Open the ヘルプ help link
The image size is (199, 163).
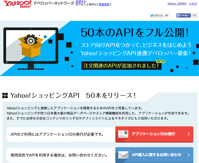pyautogui.click(x=193, y=3)
